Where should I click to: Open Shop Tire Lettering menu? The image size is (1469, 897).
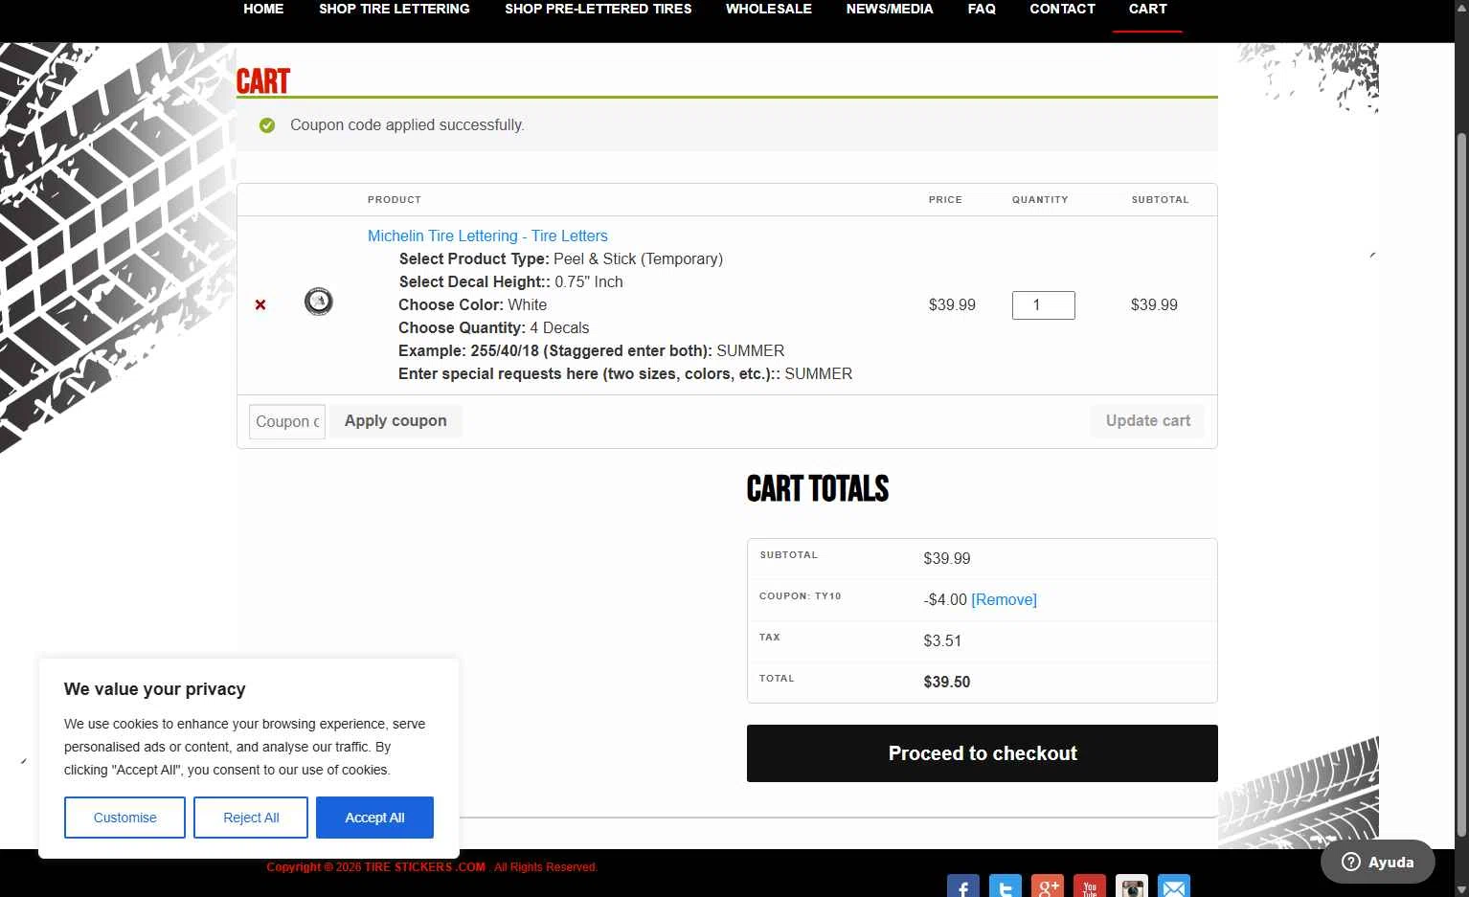click(x=395, y=9)
